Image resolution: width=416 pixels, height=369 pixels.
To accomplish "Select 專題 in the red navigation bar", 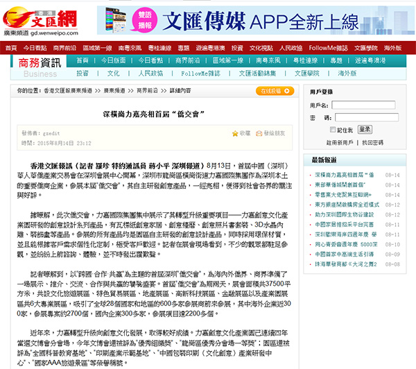I will [184, 48].
